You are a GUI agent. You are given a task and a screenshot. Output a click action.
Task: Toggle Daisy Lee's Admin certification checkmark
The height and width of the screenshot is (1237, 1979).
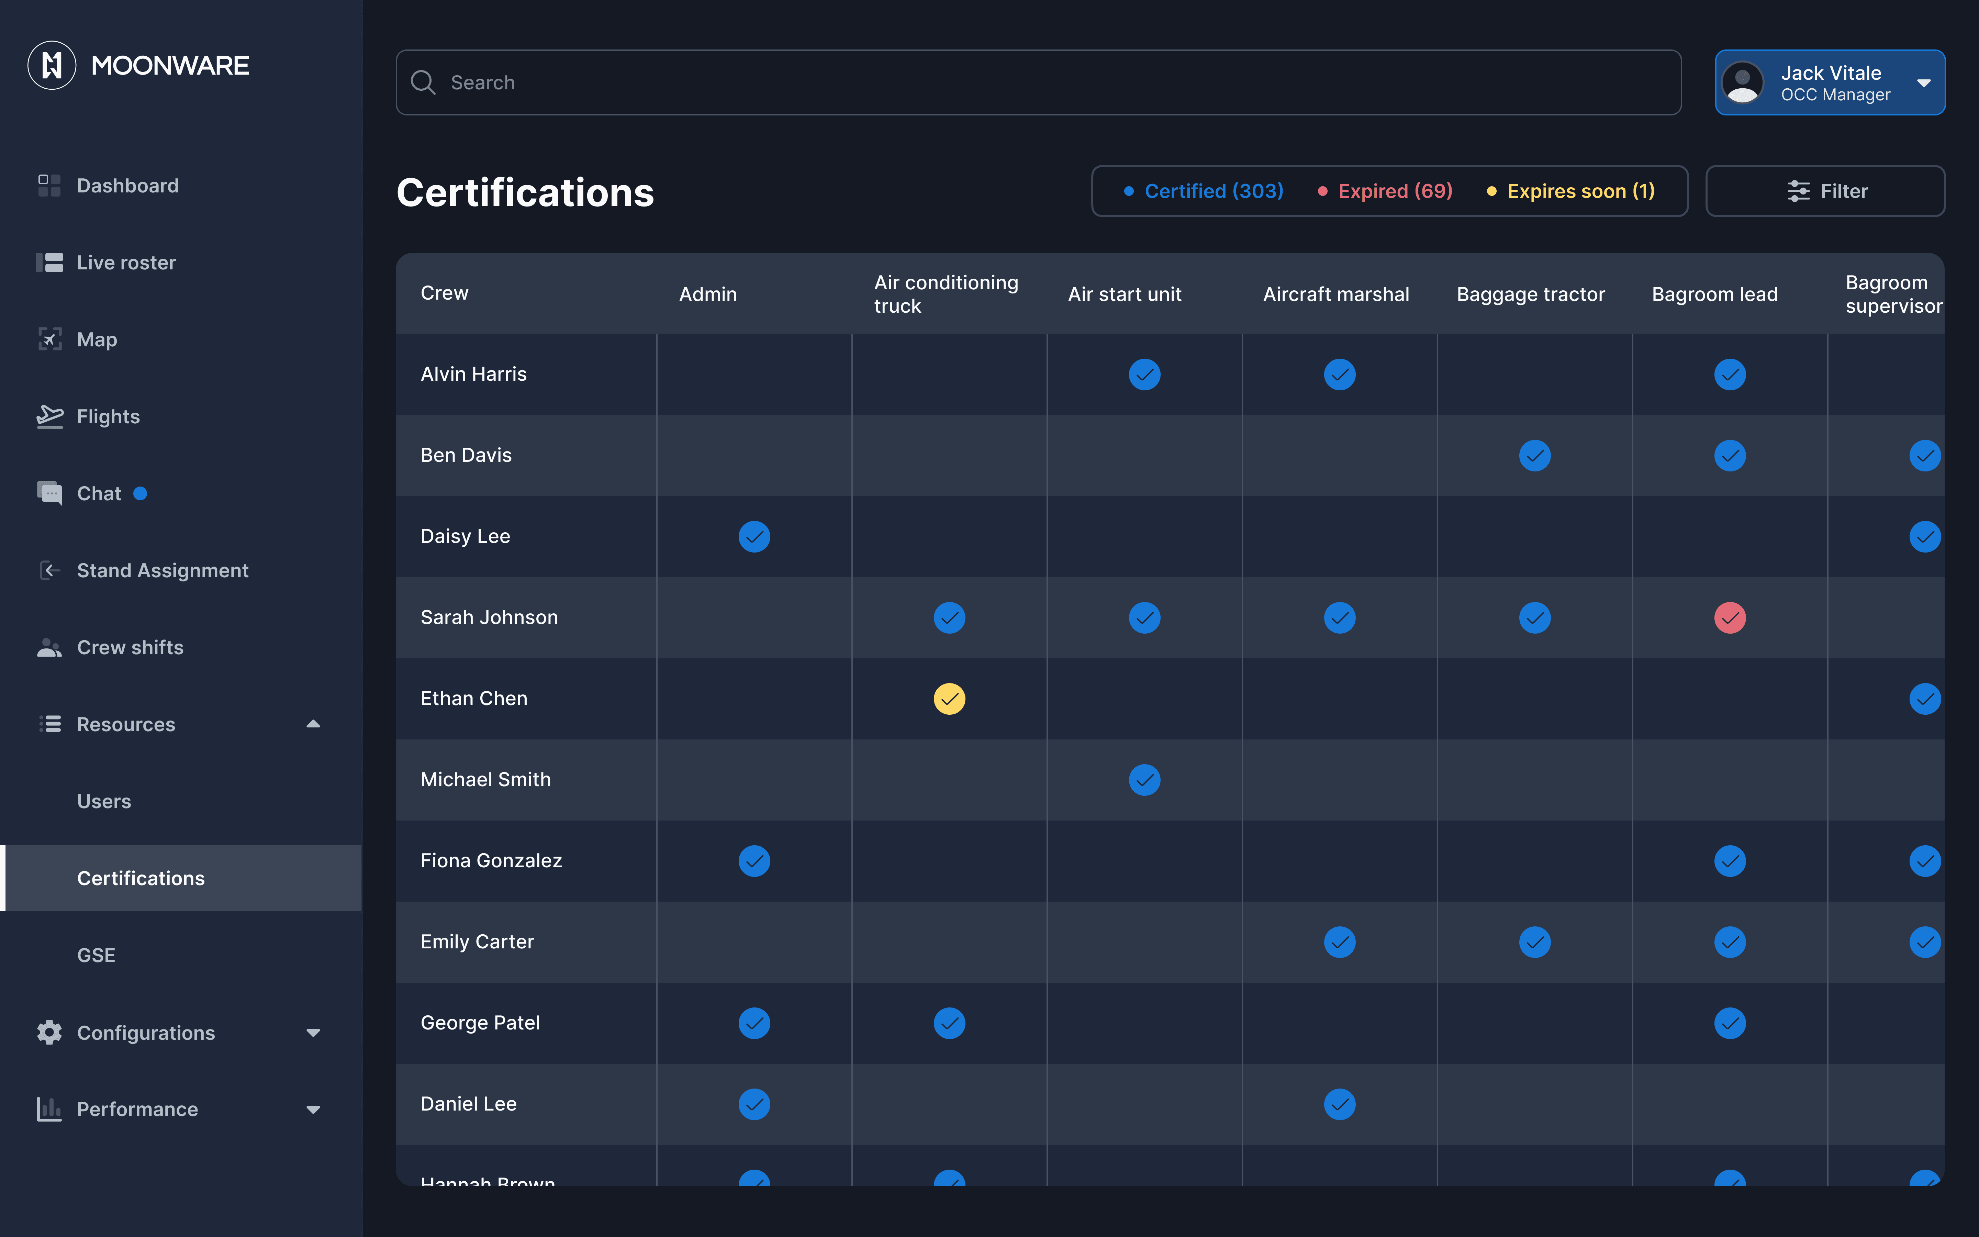point(754,537)
